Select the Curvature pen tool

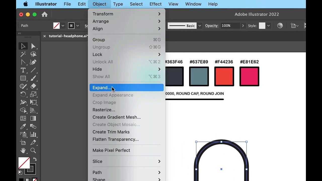(33, 62)
